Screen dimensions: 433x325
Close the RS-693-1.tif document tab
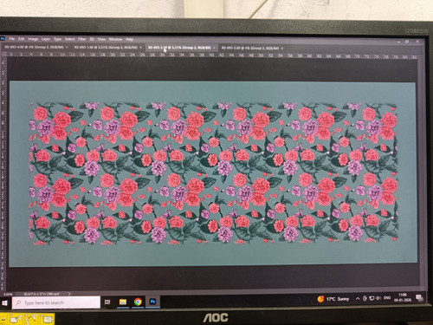(x=141, y=47)
